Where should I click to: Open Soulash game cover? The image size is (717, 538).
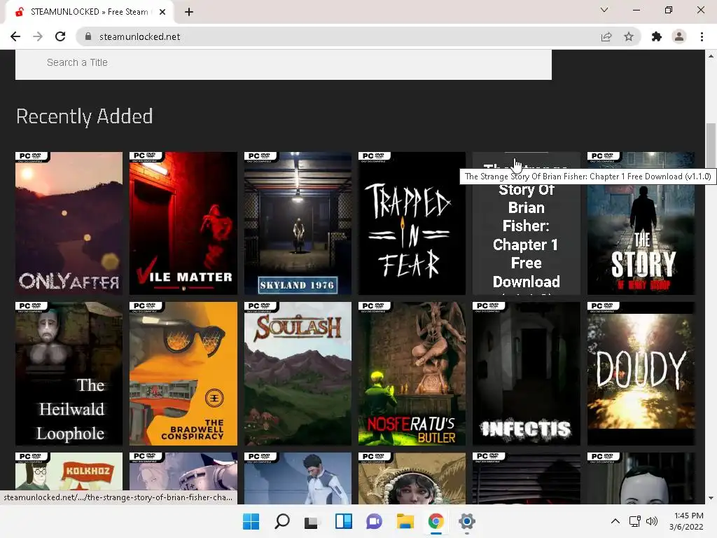pos(298,373)
